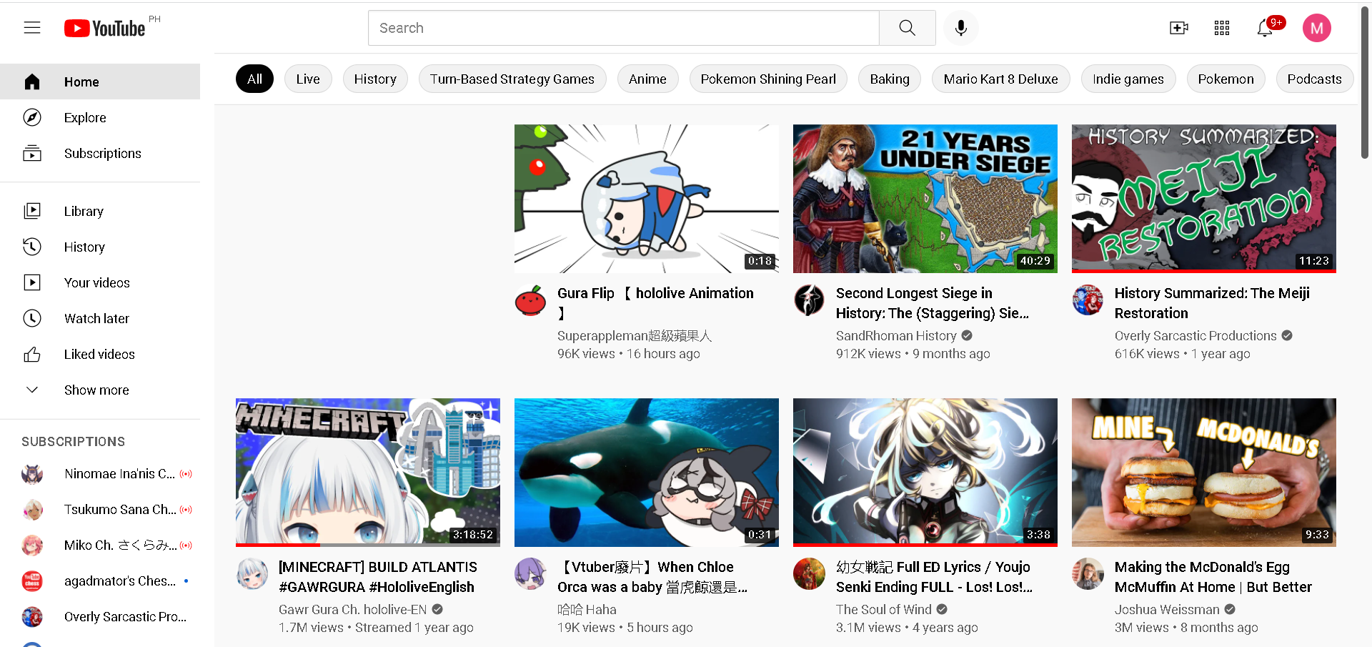Viewport: 1372px width, 647px height.
Task: Click the page vertical scrollbar
Action: [x=1365, y=82]
